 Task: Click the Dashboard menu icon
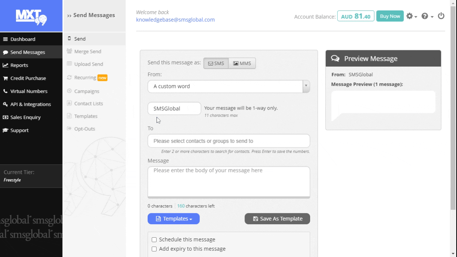pyautogui.click(x=6, y=39)
